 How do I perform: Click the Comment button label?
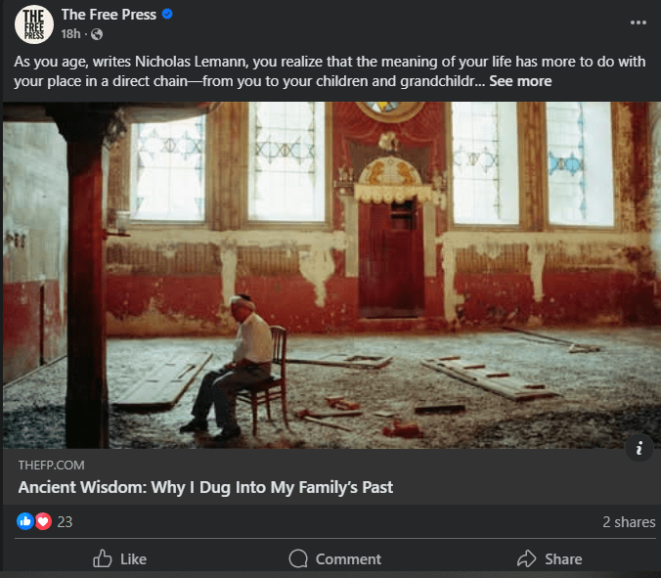tap(348, 558)
